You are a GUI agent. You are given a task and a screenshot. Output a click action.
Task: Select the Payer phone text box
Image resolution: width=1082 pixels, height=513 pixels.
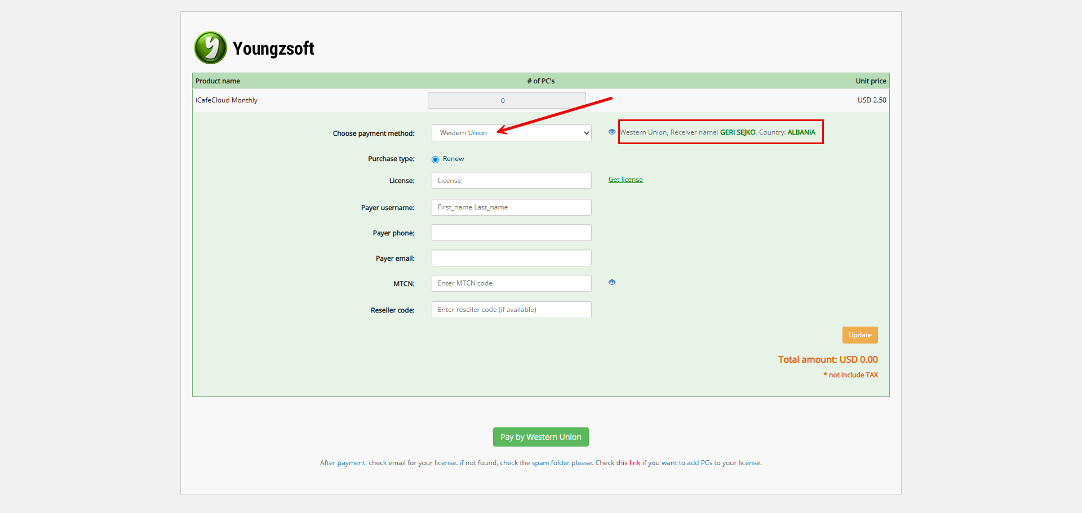pos(511,233)
